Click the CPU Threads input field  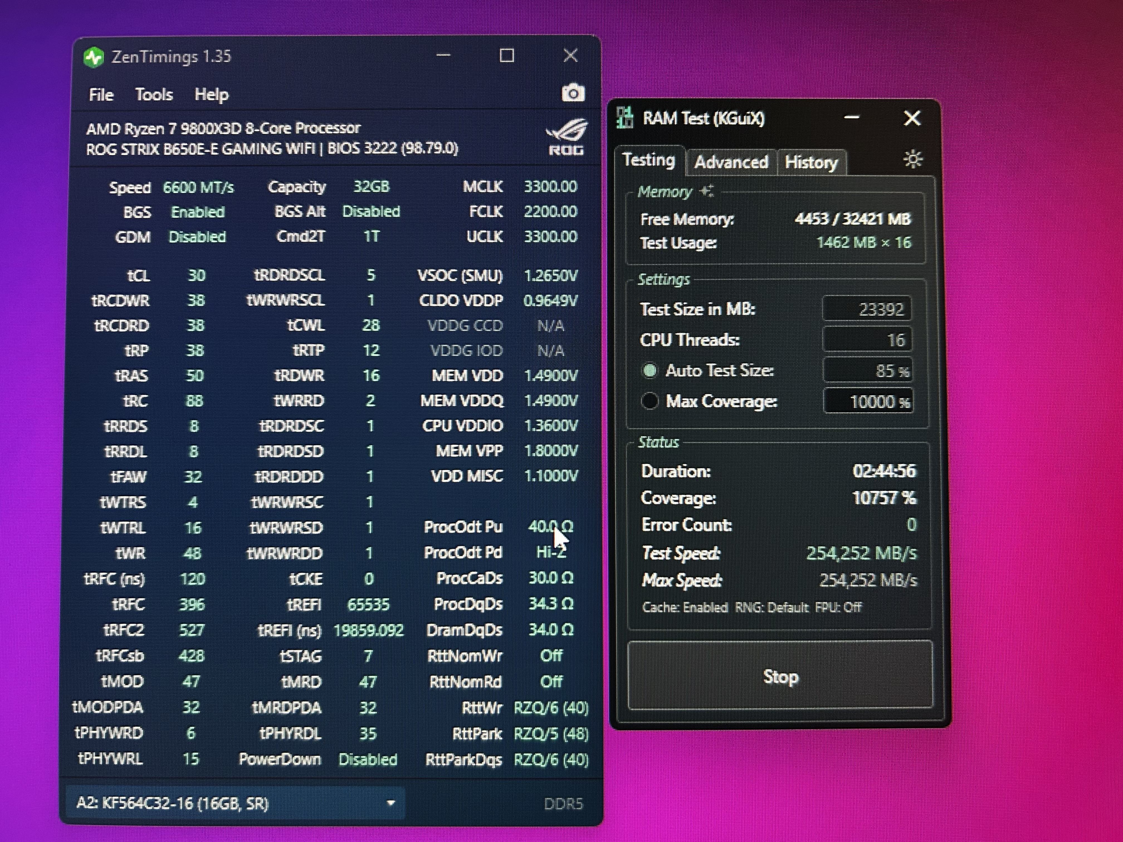(866, 339)
